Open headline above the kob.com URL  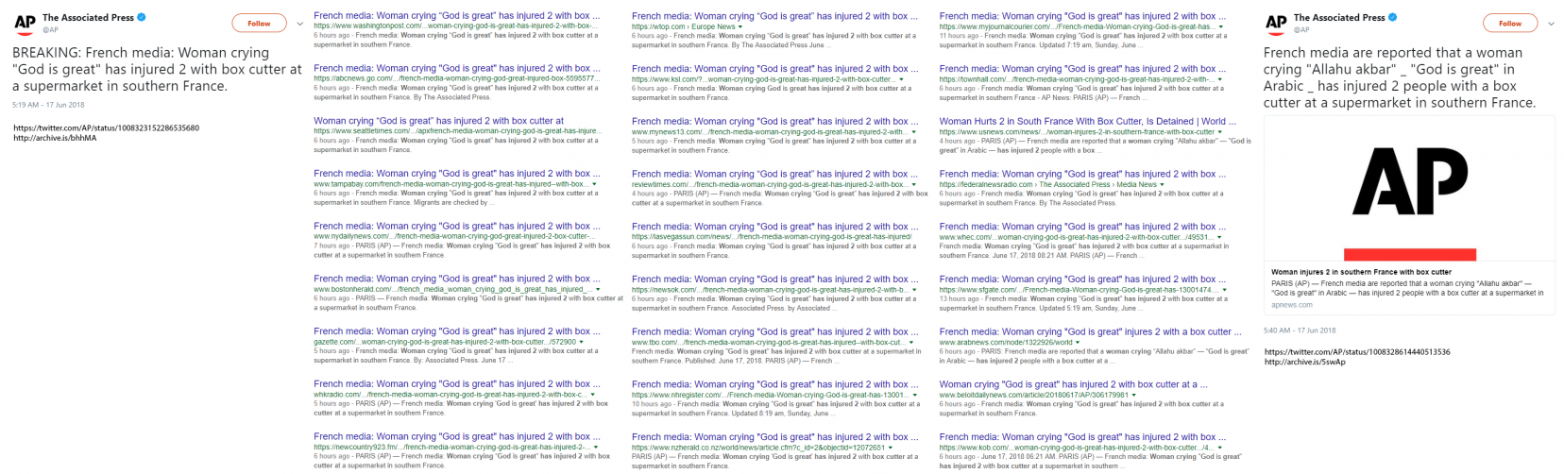pyautogui.click(x=1082, y=436)
